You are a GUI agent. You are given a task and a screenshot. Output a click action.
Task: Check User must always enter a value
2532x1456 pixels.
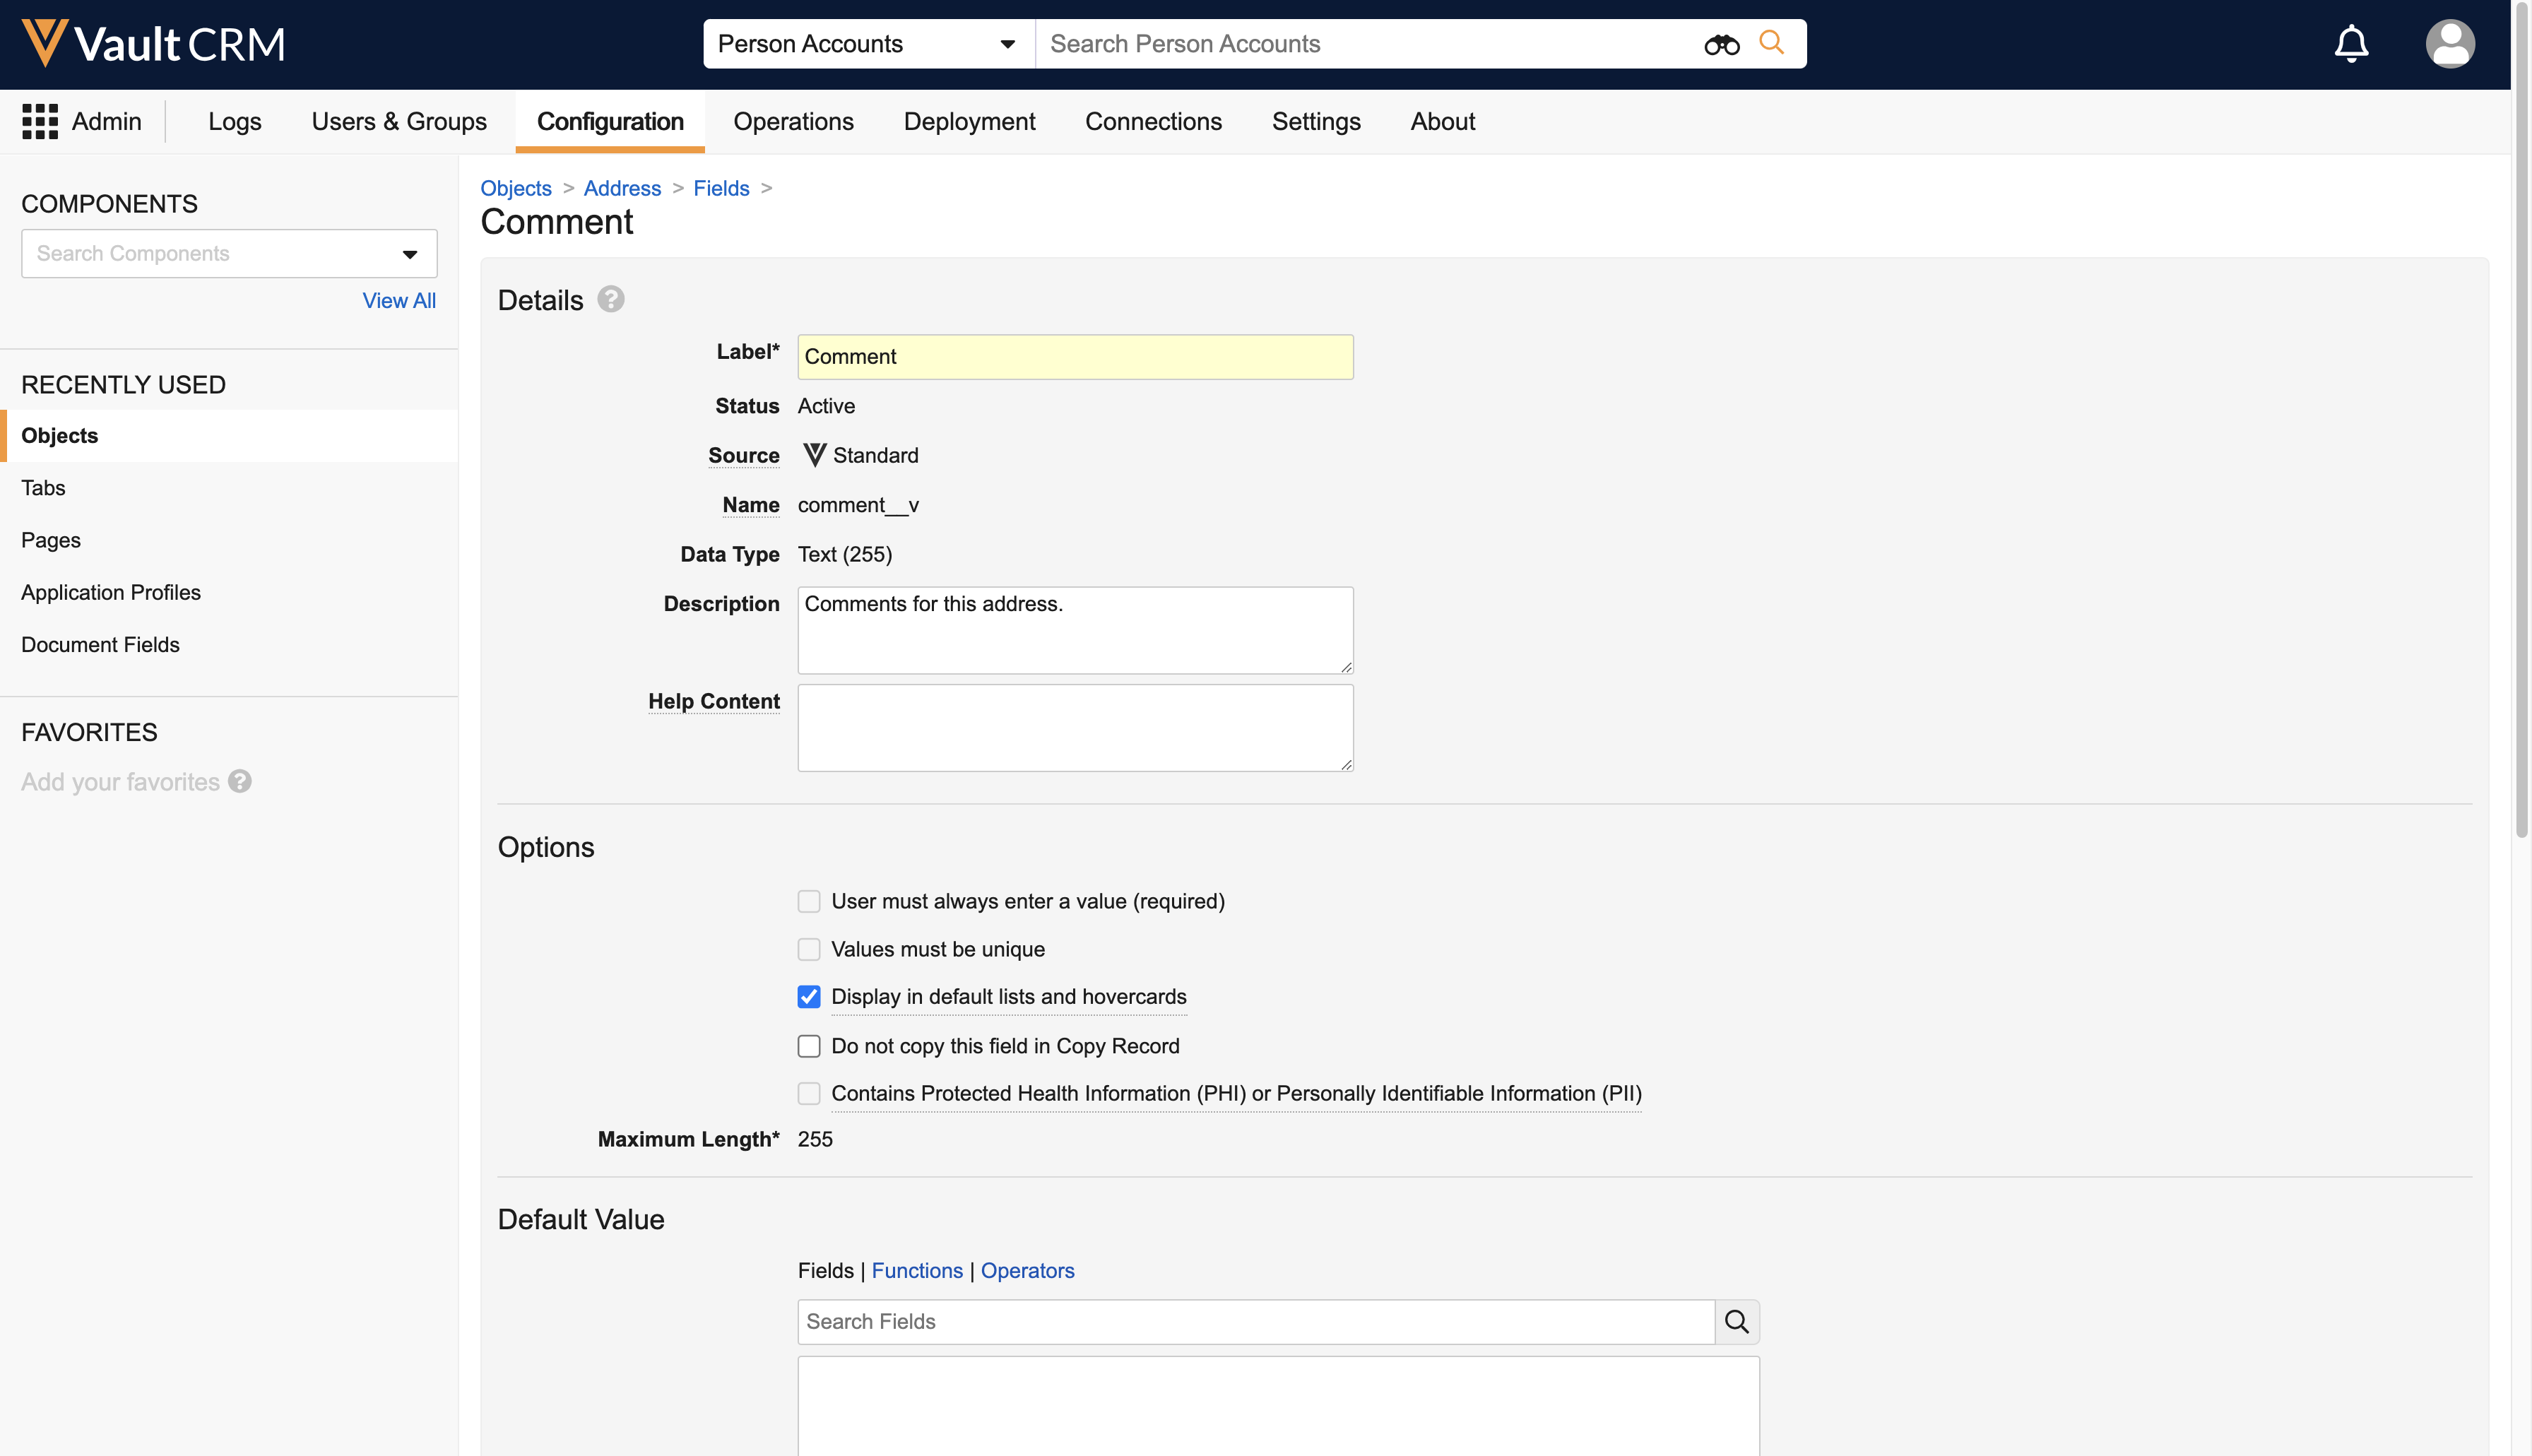(x=808, y=901)
